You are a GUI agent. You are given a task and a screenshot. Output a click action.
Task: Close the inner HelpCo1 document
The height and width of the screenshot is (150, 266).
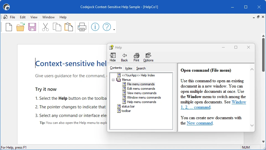263,17
